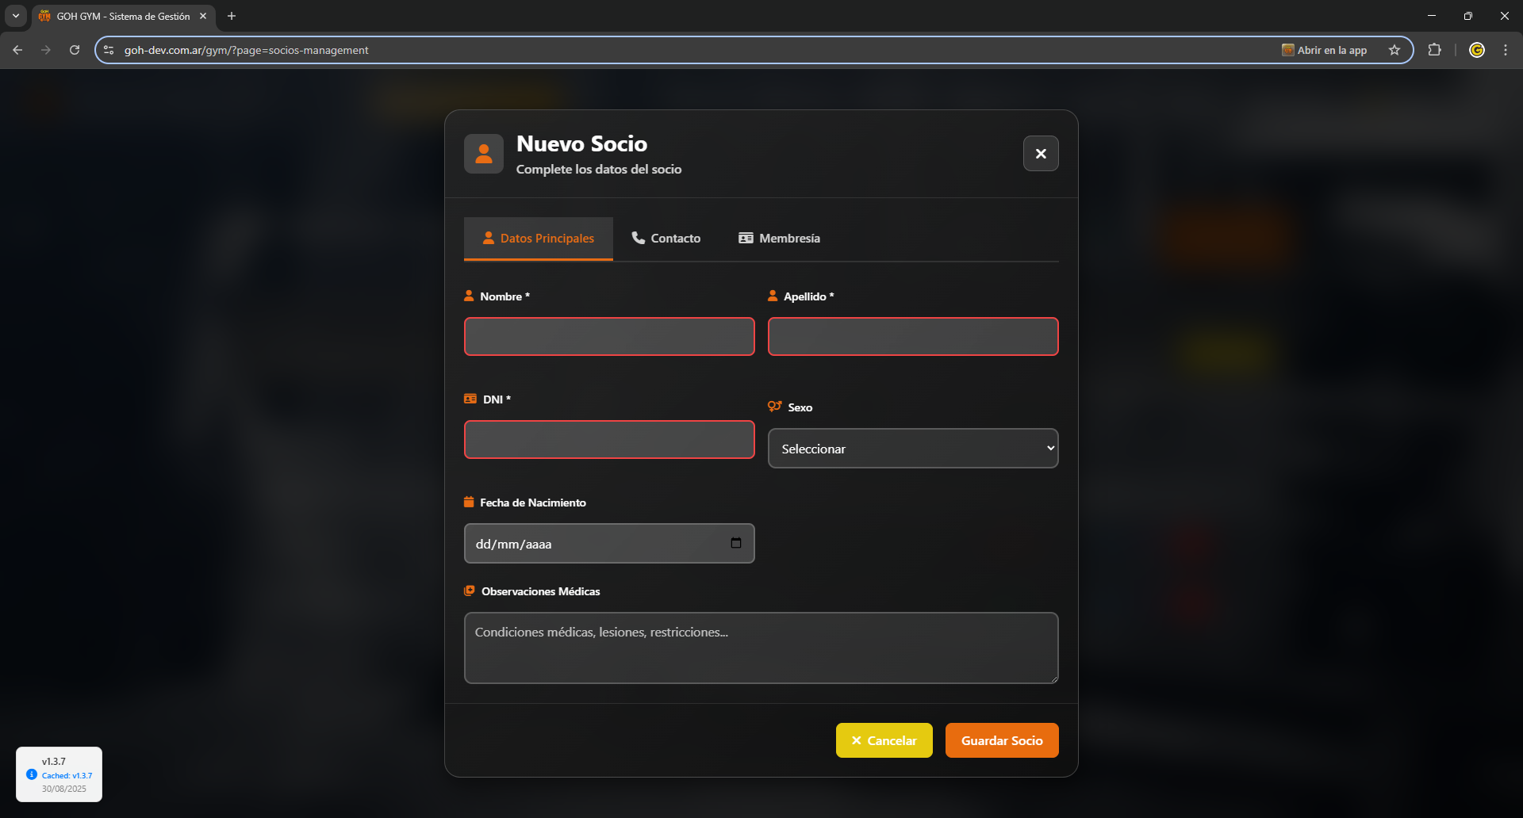Go back using the browser back arrow

(x=17, y=50)
